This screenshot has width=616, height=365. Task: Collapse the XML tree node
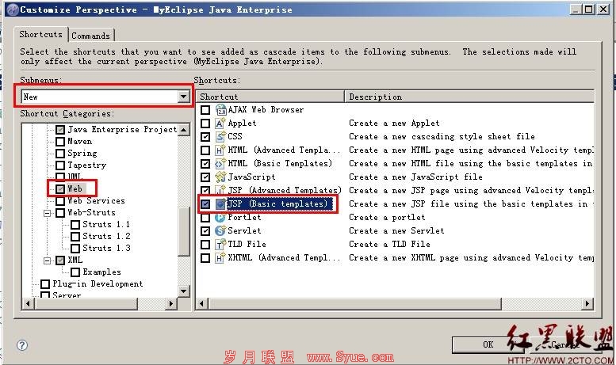point(47,260)
